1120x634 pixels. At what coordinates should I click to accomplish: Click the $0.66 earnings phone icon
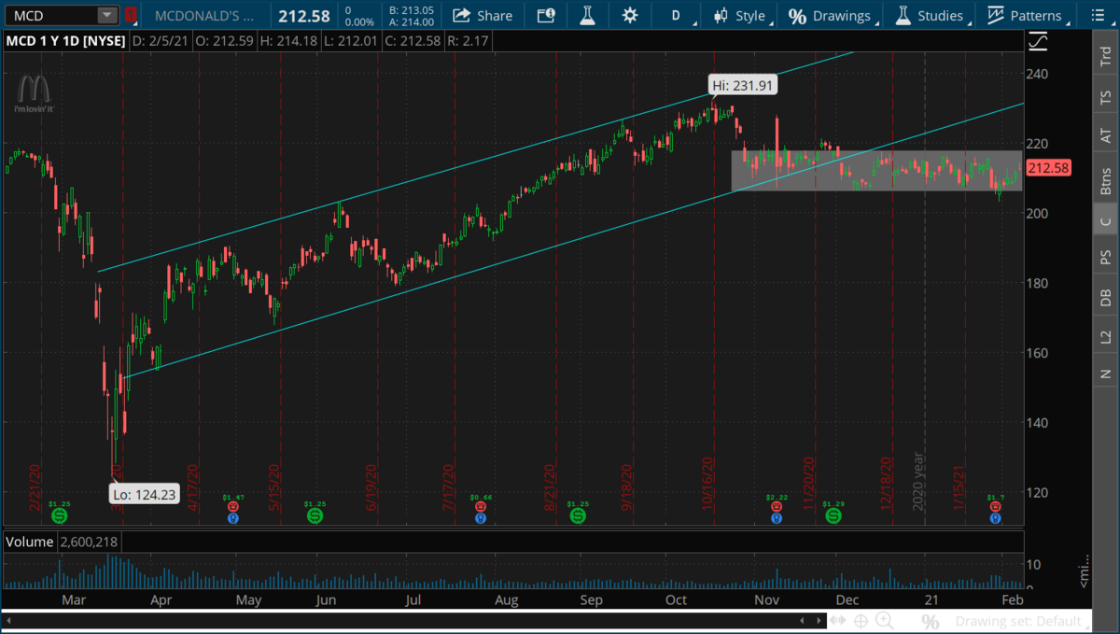click(x=481, y=507)
